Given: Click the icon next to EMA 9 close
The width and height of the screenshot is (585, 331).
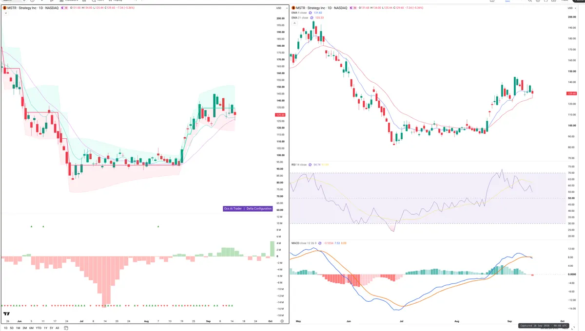Looking at the screenshot, I should coord(310,13).
